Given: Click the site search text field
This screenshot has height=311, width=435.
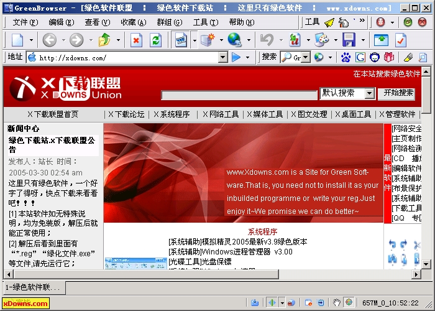Looking at the screenshot, I should [239, 95].
